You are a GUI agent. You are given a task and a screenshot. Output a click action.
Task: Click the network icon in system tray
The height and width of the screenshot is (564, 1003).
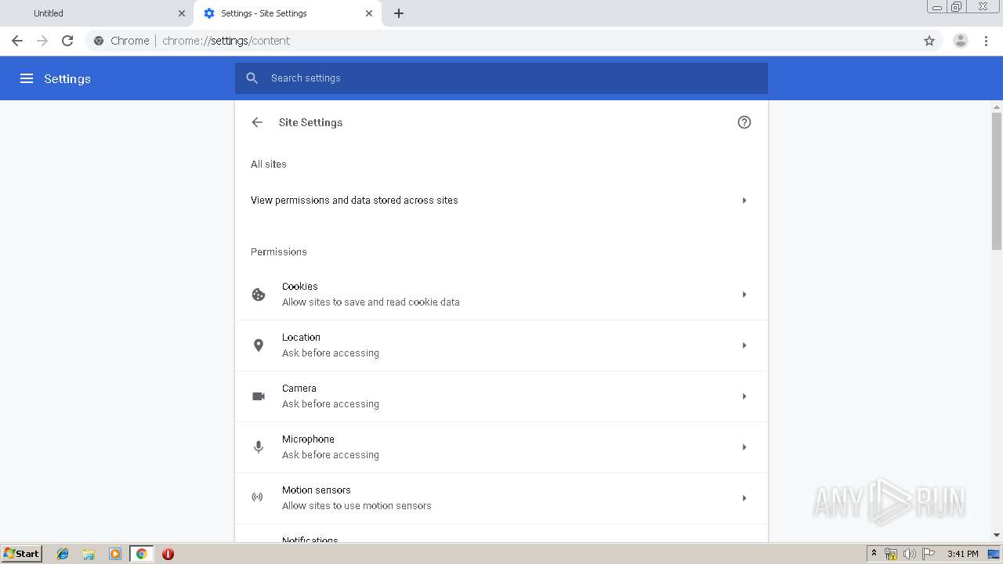coord(891,554)
